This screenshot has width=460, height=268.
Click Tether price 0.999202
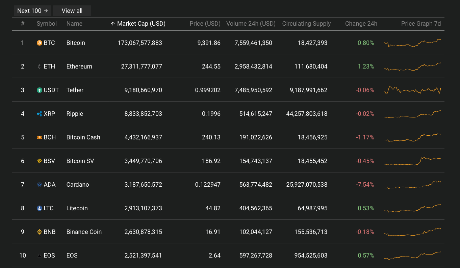[208, 90]
